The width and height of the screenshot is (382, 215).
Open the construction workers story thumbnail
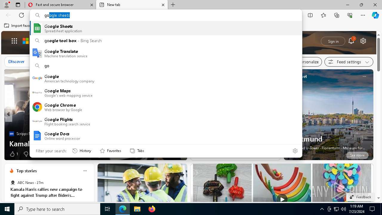tap(142, 183)
